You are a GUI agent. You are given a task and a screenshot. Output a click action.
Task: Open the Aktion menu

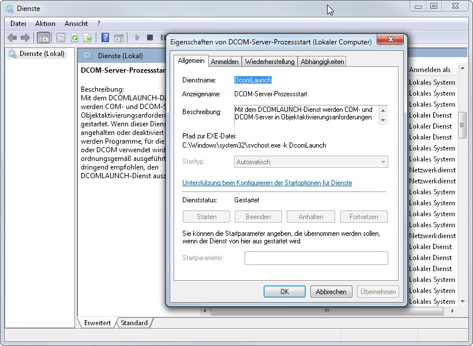click(45, 24)
